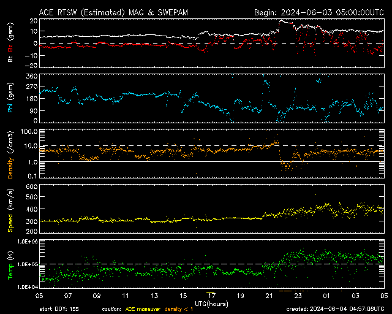Click the '200' tick on the Speed axis
Image resolution: width=392 pixels, height=314 pixels.
[x=32, y=231]
